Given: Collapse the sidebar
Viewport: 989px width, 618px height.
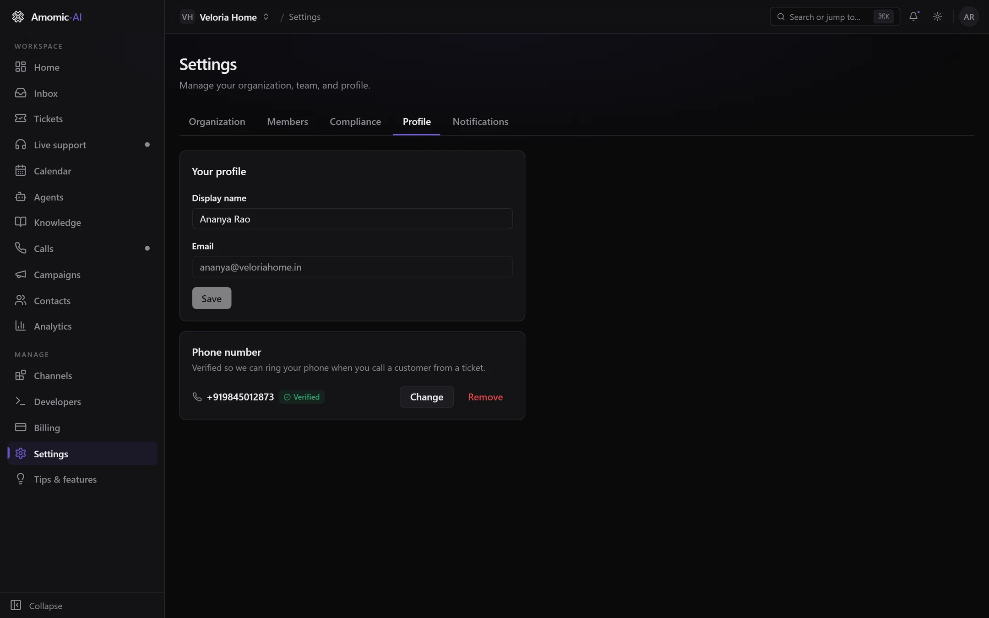Looking at the screenshot, I should click(x=37, y=605).
